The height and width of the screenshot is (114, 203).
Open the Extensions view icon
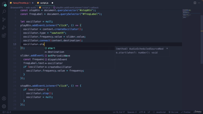[x=4, y=35]
